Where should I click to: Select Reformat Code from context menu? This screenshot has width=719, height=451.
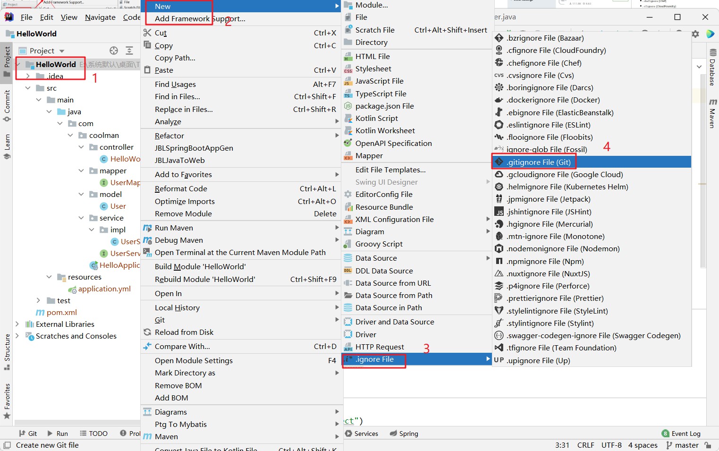[241, 188]
